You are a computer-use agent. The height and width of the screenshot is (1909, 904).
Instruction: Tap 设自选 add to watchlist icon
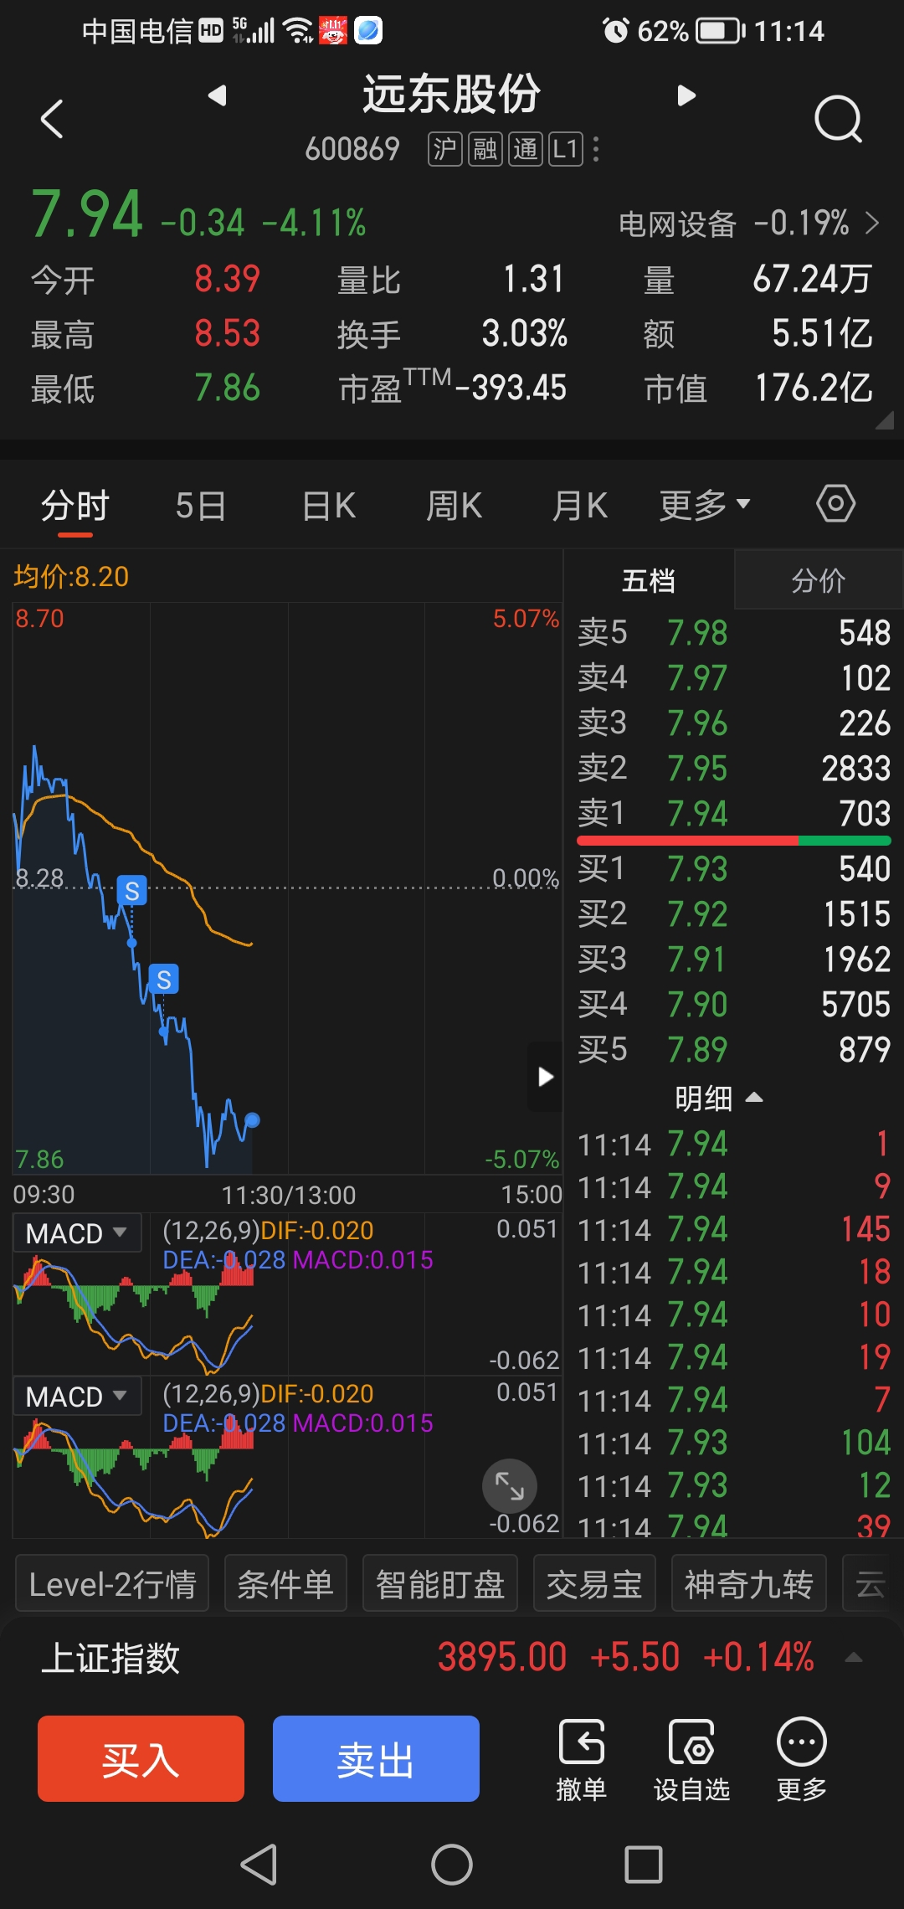click(691, 1761)
